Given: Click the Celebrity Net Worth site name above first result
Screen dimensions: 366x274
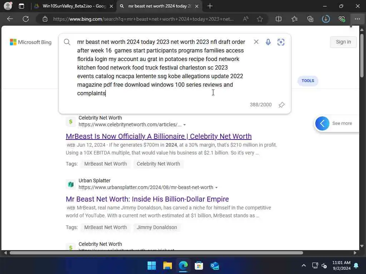Looking at the screenshot, I should point(100,118).
